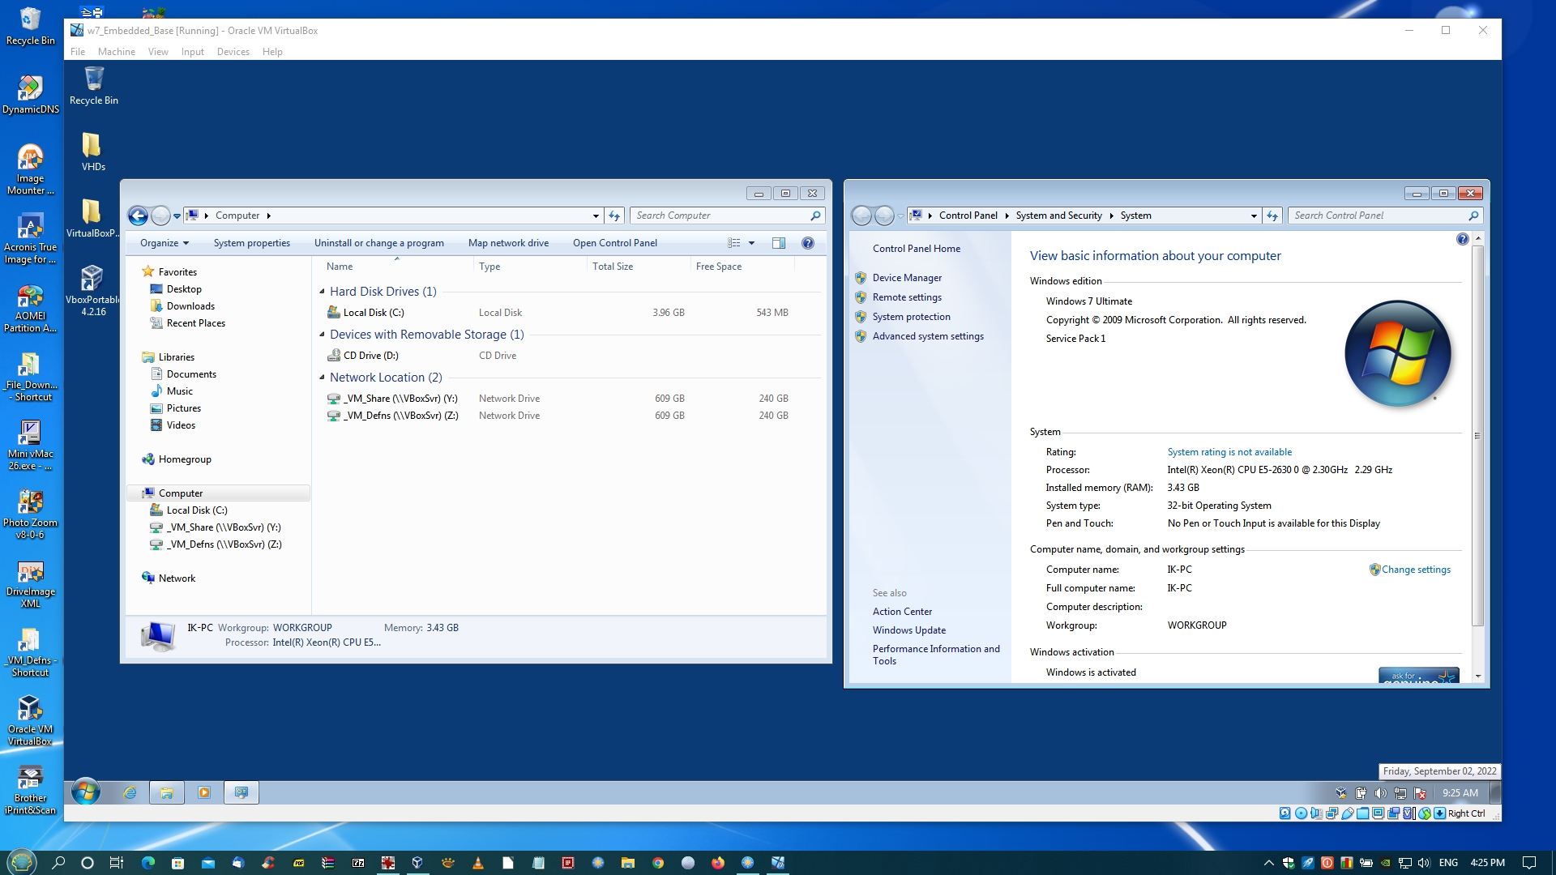Image resolution: width=1556 pixels, height=875 pixels.
Task: Select Oracle VM VirtualBox host desktop shortcut
Action: pos(30,721)
